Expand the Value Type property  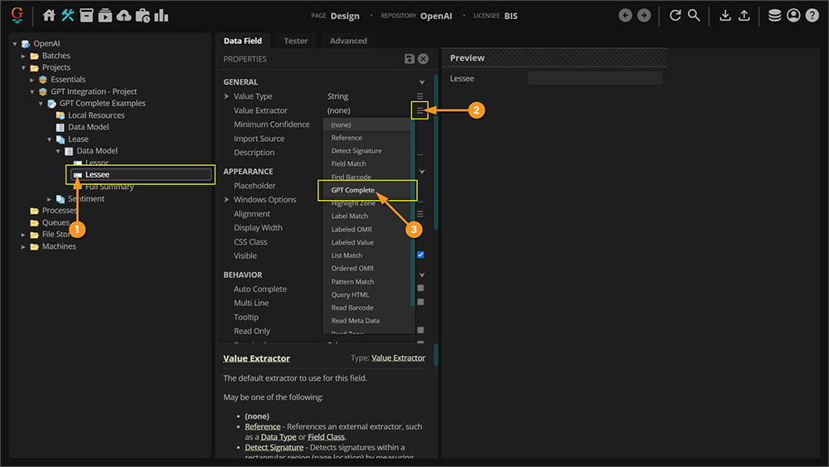coord(227,96)
